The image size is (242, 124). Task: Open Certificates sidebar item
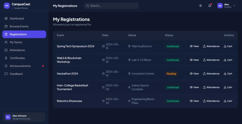pyautogui.click(x=24, y=58)
